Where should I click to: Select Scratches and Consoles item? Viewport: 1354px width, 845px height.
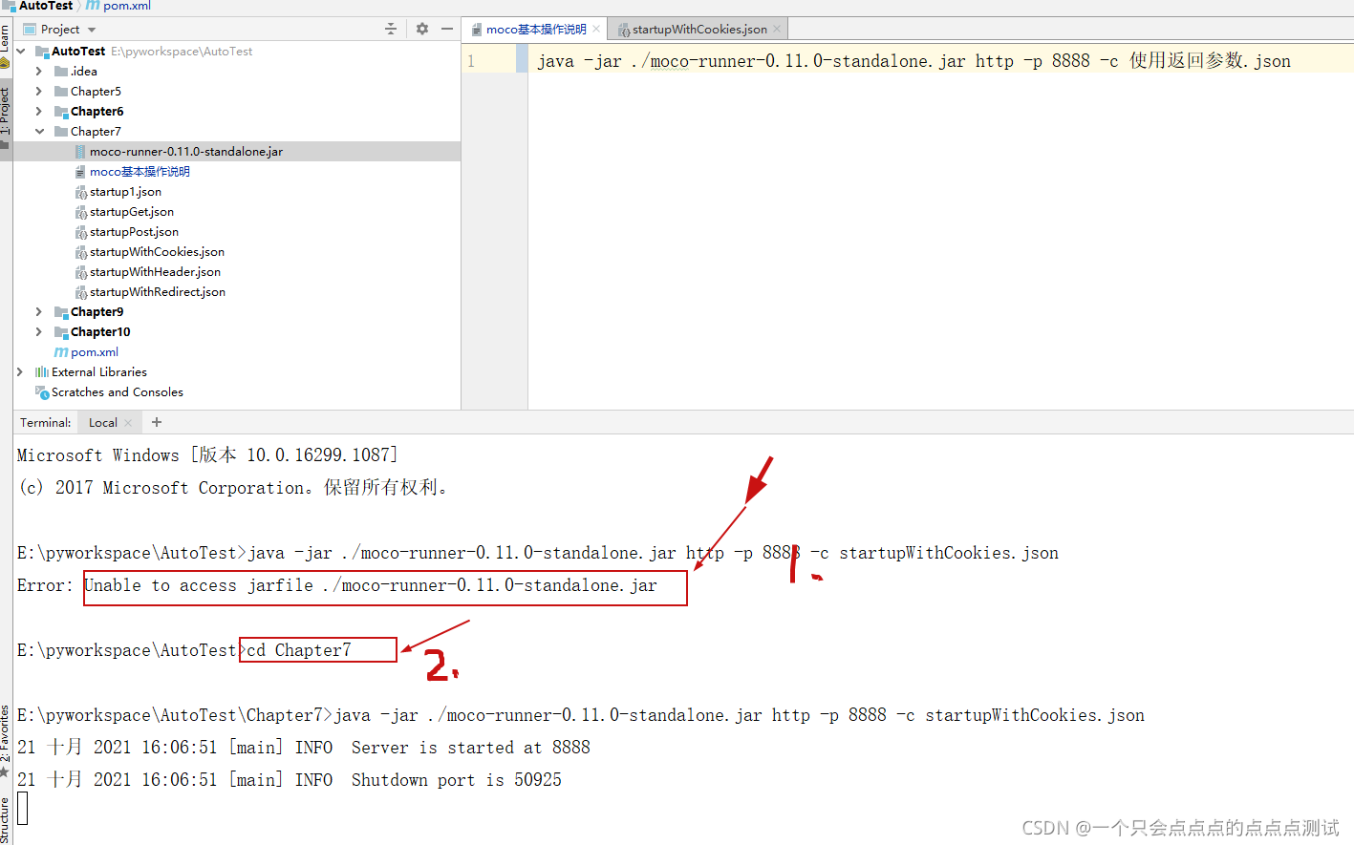[x=118, y=391]
